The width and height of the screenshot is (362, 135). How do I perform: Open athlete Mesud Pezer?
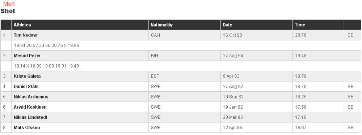[27, 56]
